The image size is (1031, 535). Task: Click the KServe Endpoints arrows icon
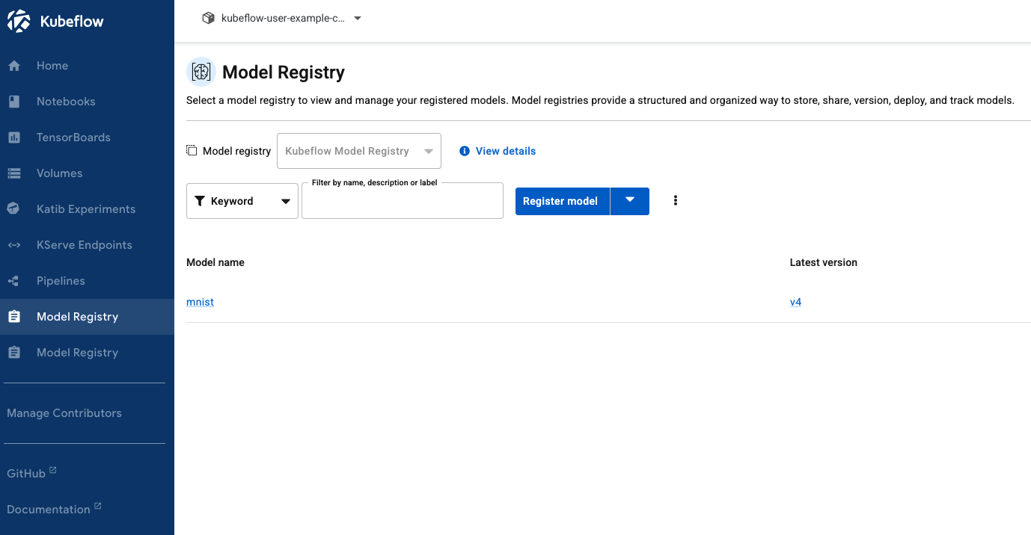(x=14, y=244)
